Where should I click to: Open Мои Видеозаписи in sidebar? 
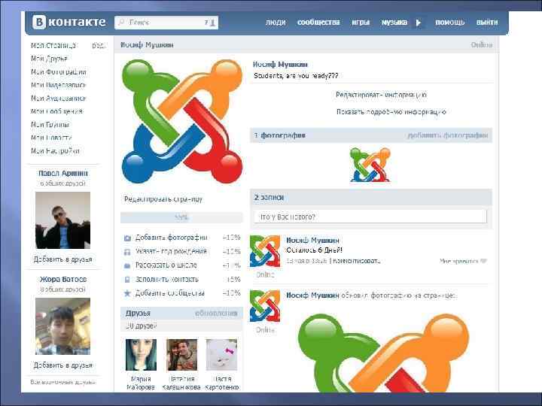pos(58,85)
